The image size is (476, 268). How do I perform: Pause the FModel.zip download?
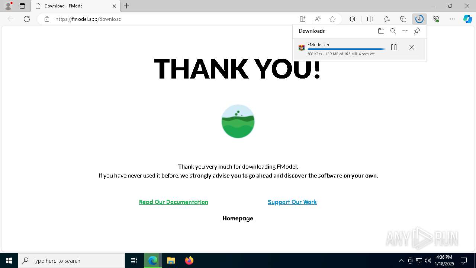394,47
